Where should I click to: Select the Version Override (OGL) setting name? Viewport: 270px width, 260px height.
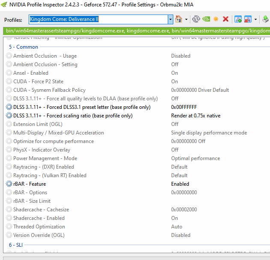39,235
